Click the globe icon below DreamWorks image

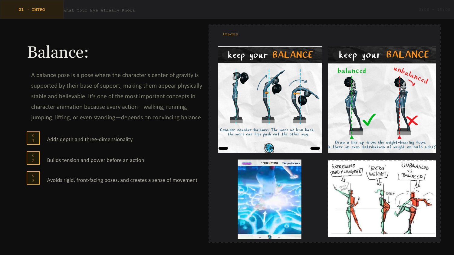pyautogui.click(x=270, y=237)
